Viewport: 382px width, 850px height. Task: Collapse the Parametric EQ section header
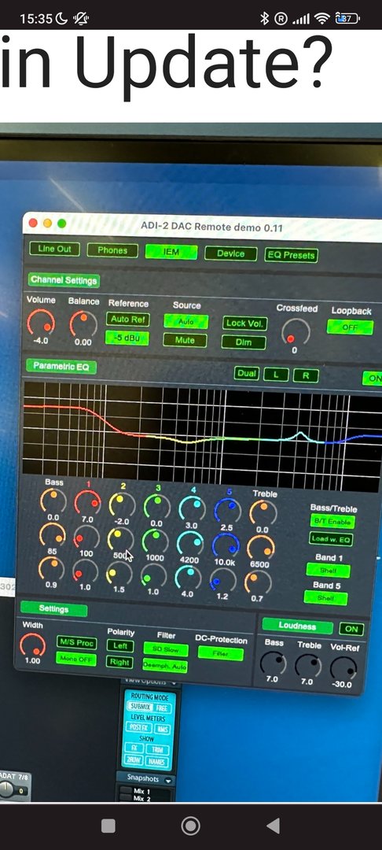[61, 367]
